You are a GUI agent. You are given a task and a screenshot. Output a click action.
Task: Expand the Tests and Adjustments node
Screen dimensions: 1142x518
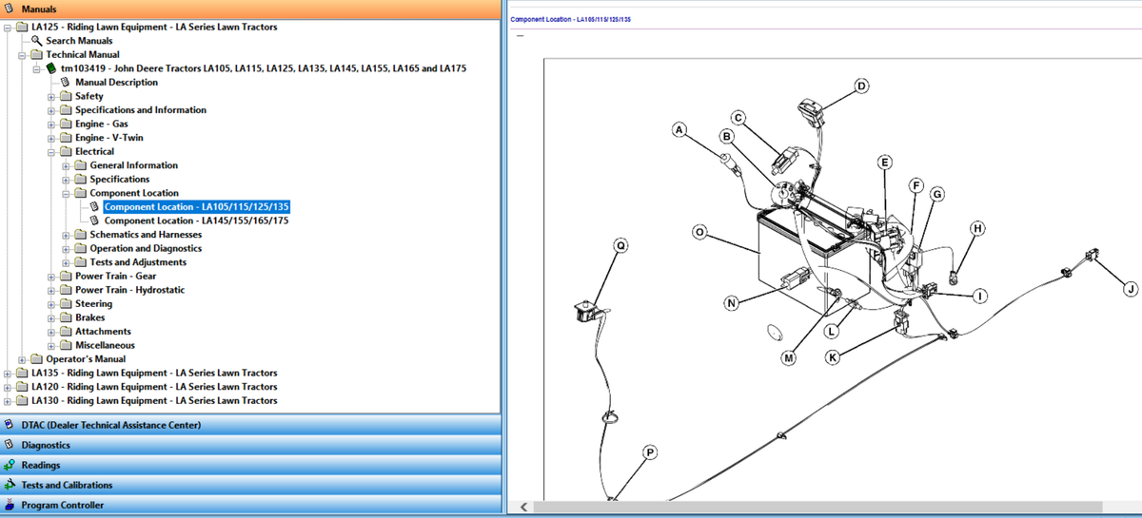coord(66,262)
